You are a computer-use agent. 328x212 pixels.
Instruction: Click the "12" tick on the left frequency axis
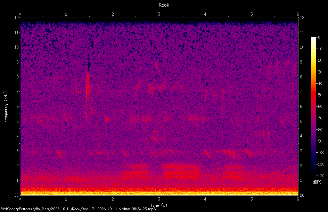[17, 18]
